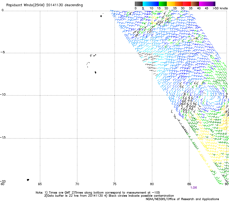Click the red 30-35 knots legend segment

pos(187,4)
